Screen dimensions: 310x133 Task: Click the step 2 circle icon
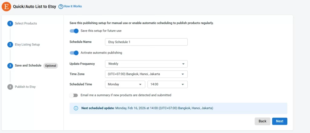(10, 45)
